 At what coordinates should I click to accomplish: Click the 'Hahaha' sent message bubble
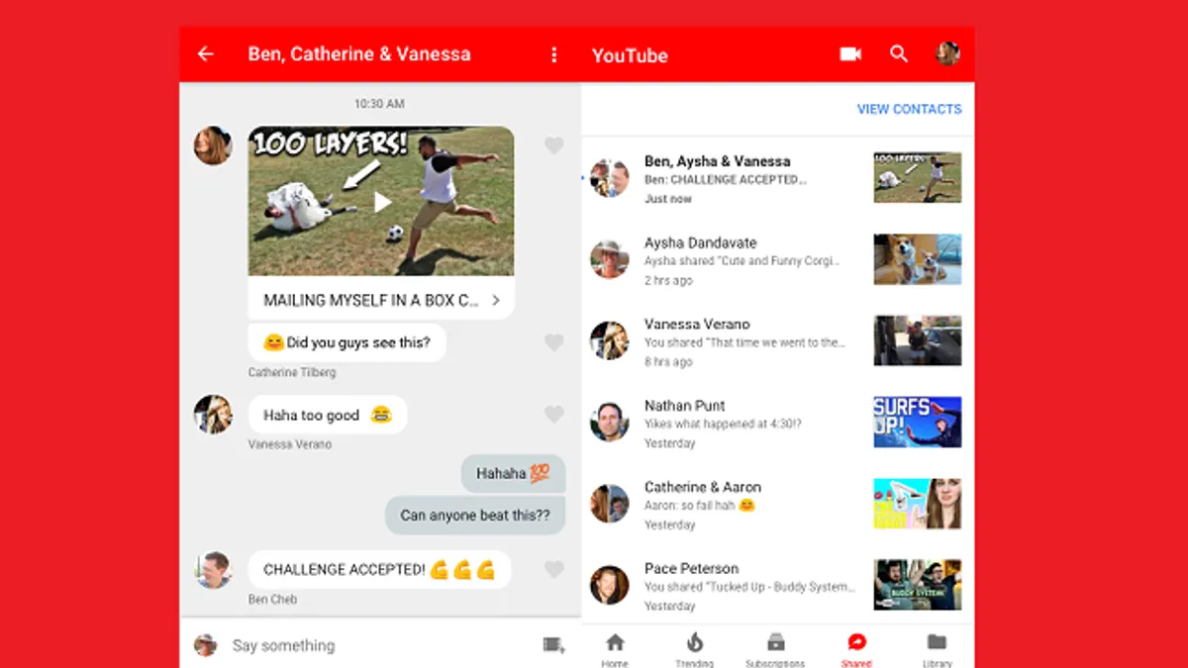513,474
